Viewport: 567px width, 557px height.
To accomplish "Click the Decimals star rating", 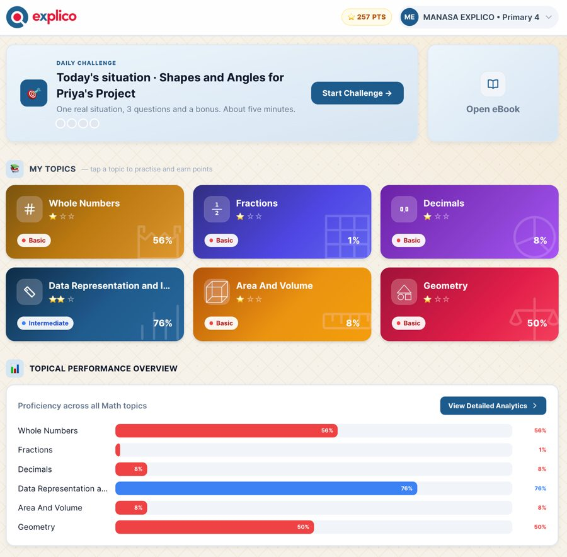I will [437, 217].
